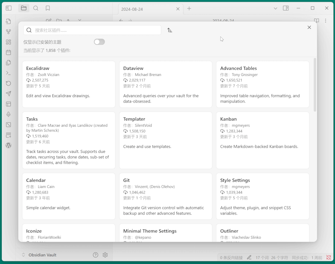
Task: Click the circular arrow history ribbon icon
Action: tap(8, 83)
